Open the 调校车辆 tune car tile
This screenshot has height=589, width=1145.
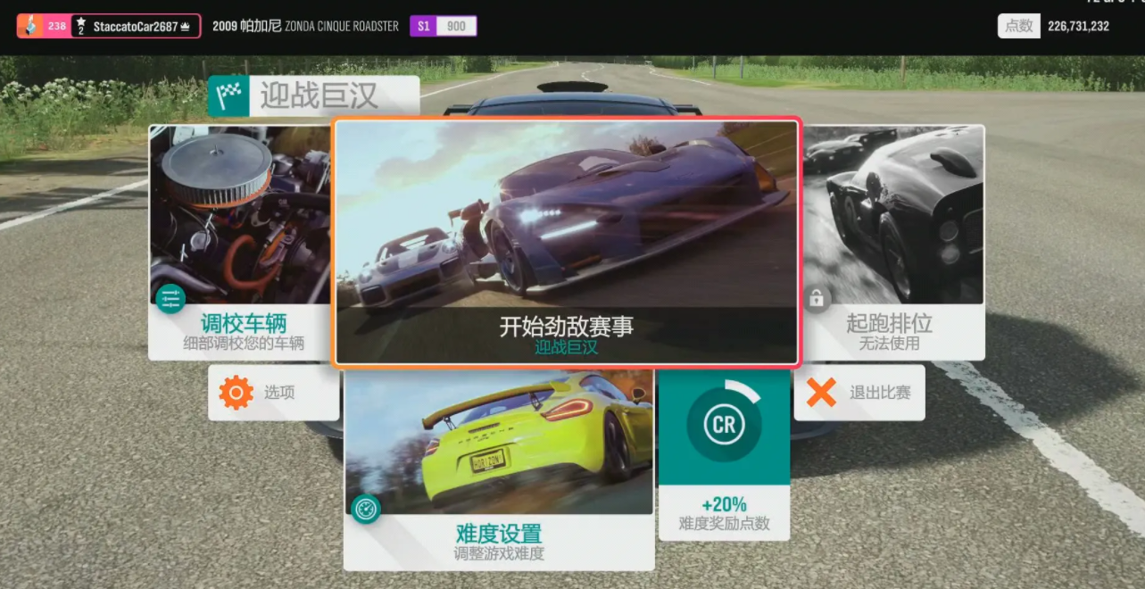pos(240,243)
